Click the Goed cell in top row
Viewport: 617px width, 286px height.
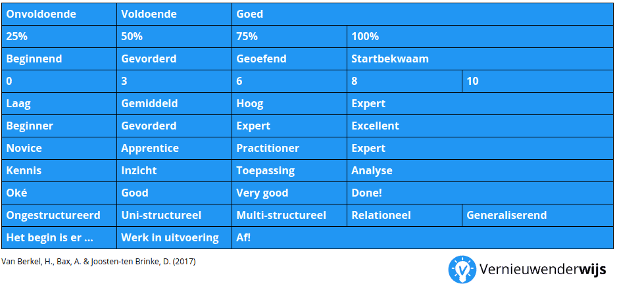point(422,14)
